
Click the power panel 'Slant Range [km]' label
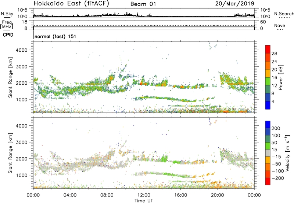(x=10, y=77)
